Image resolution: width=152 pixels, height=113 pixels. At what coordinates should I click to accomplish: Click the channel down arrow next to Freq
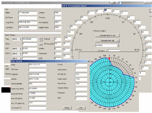(x=41, y=41)
